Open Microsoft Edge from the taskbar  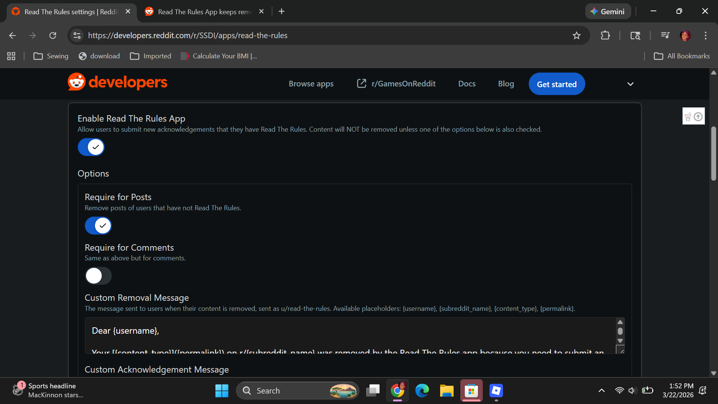pyautogui.click(x=422, y=391)
